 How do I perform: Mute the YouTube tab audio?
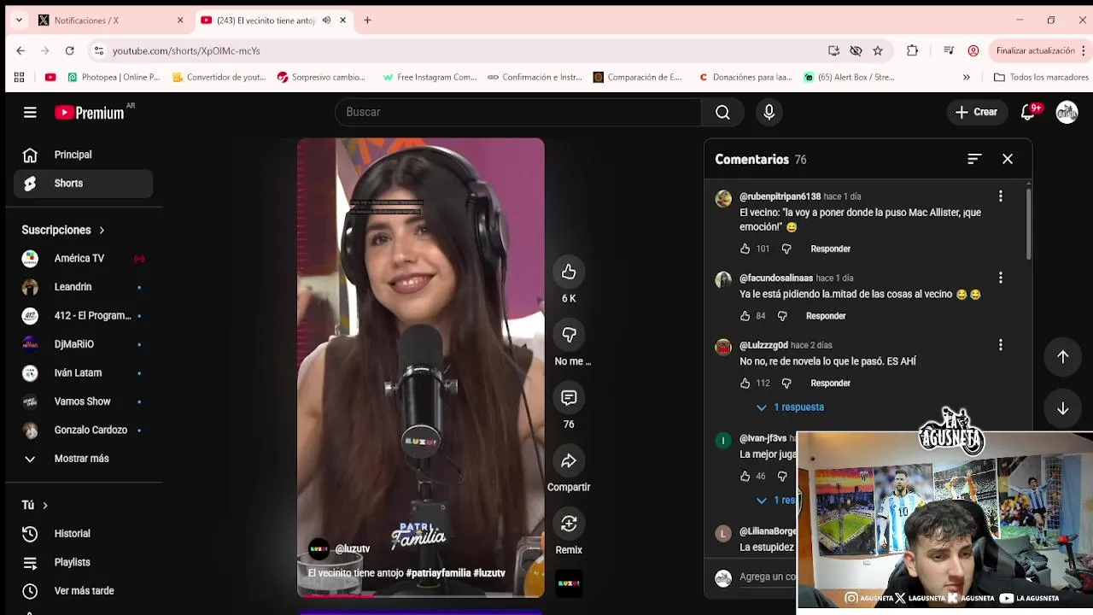point(326,20)
